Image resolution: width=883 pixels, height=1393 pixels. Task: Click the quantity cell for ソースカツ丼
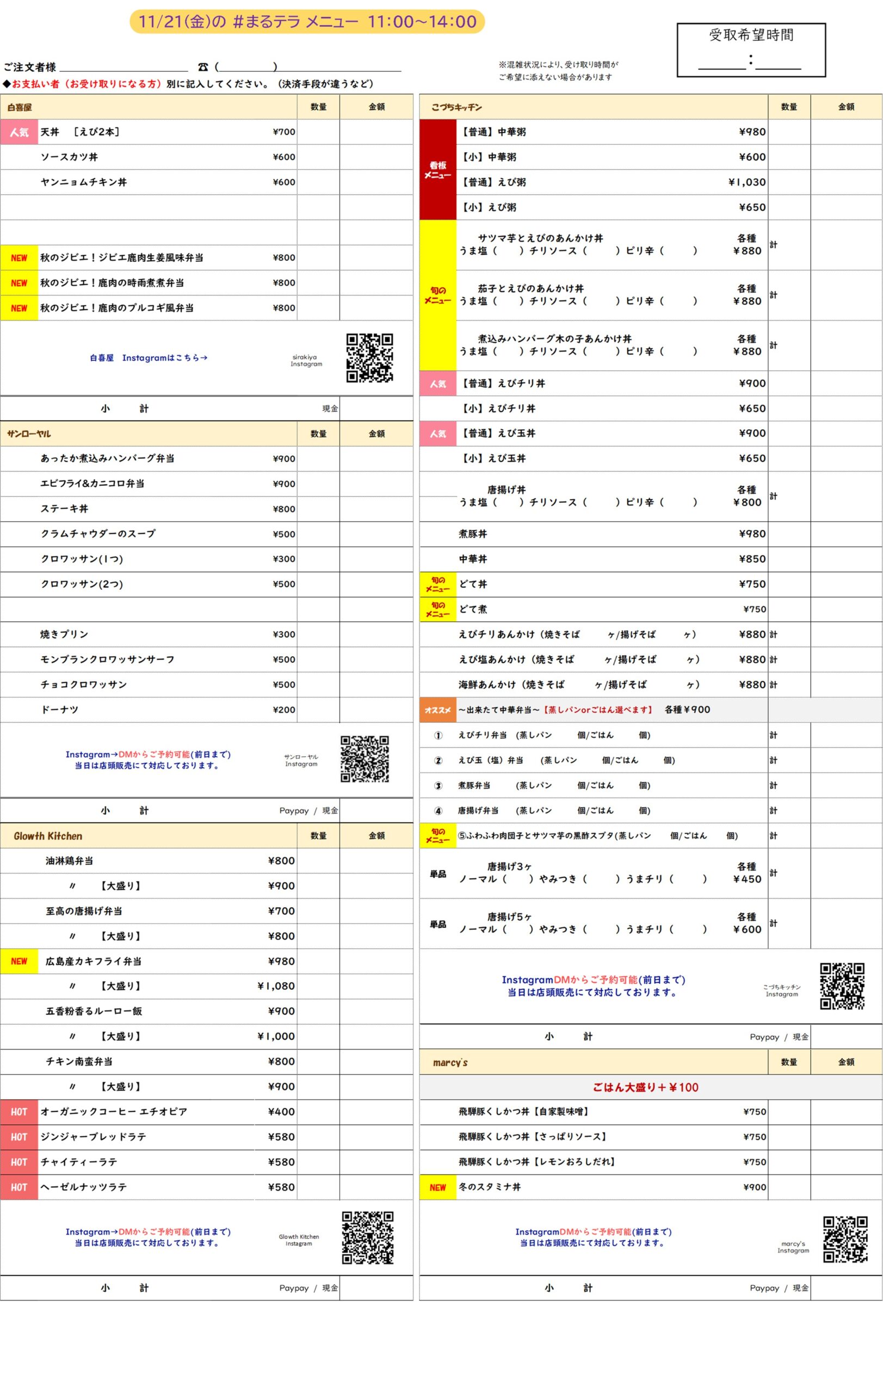pos(318,157)
